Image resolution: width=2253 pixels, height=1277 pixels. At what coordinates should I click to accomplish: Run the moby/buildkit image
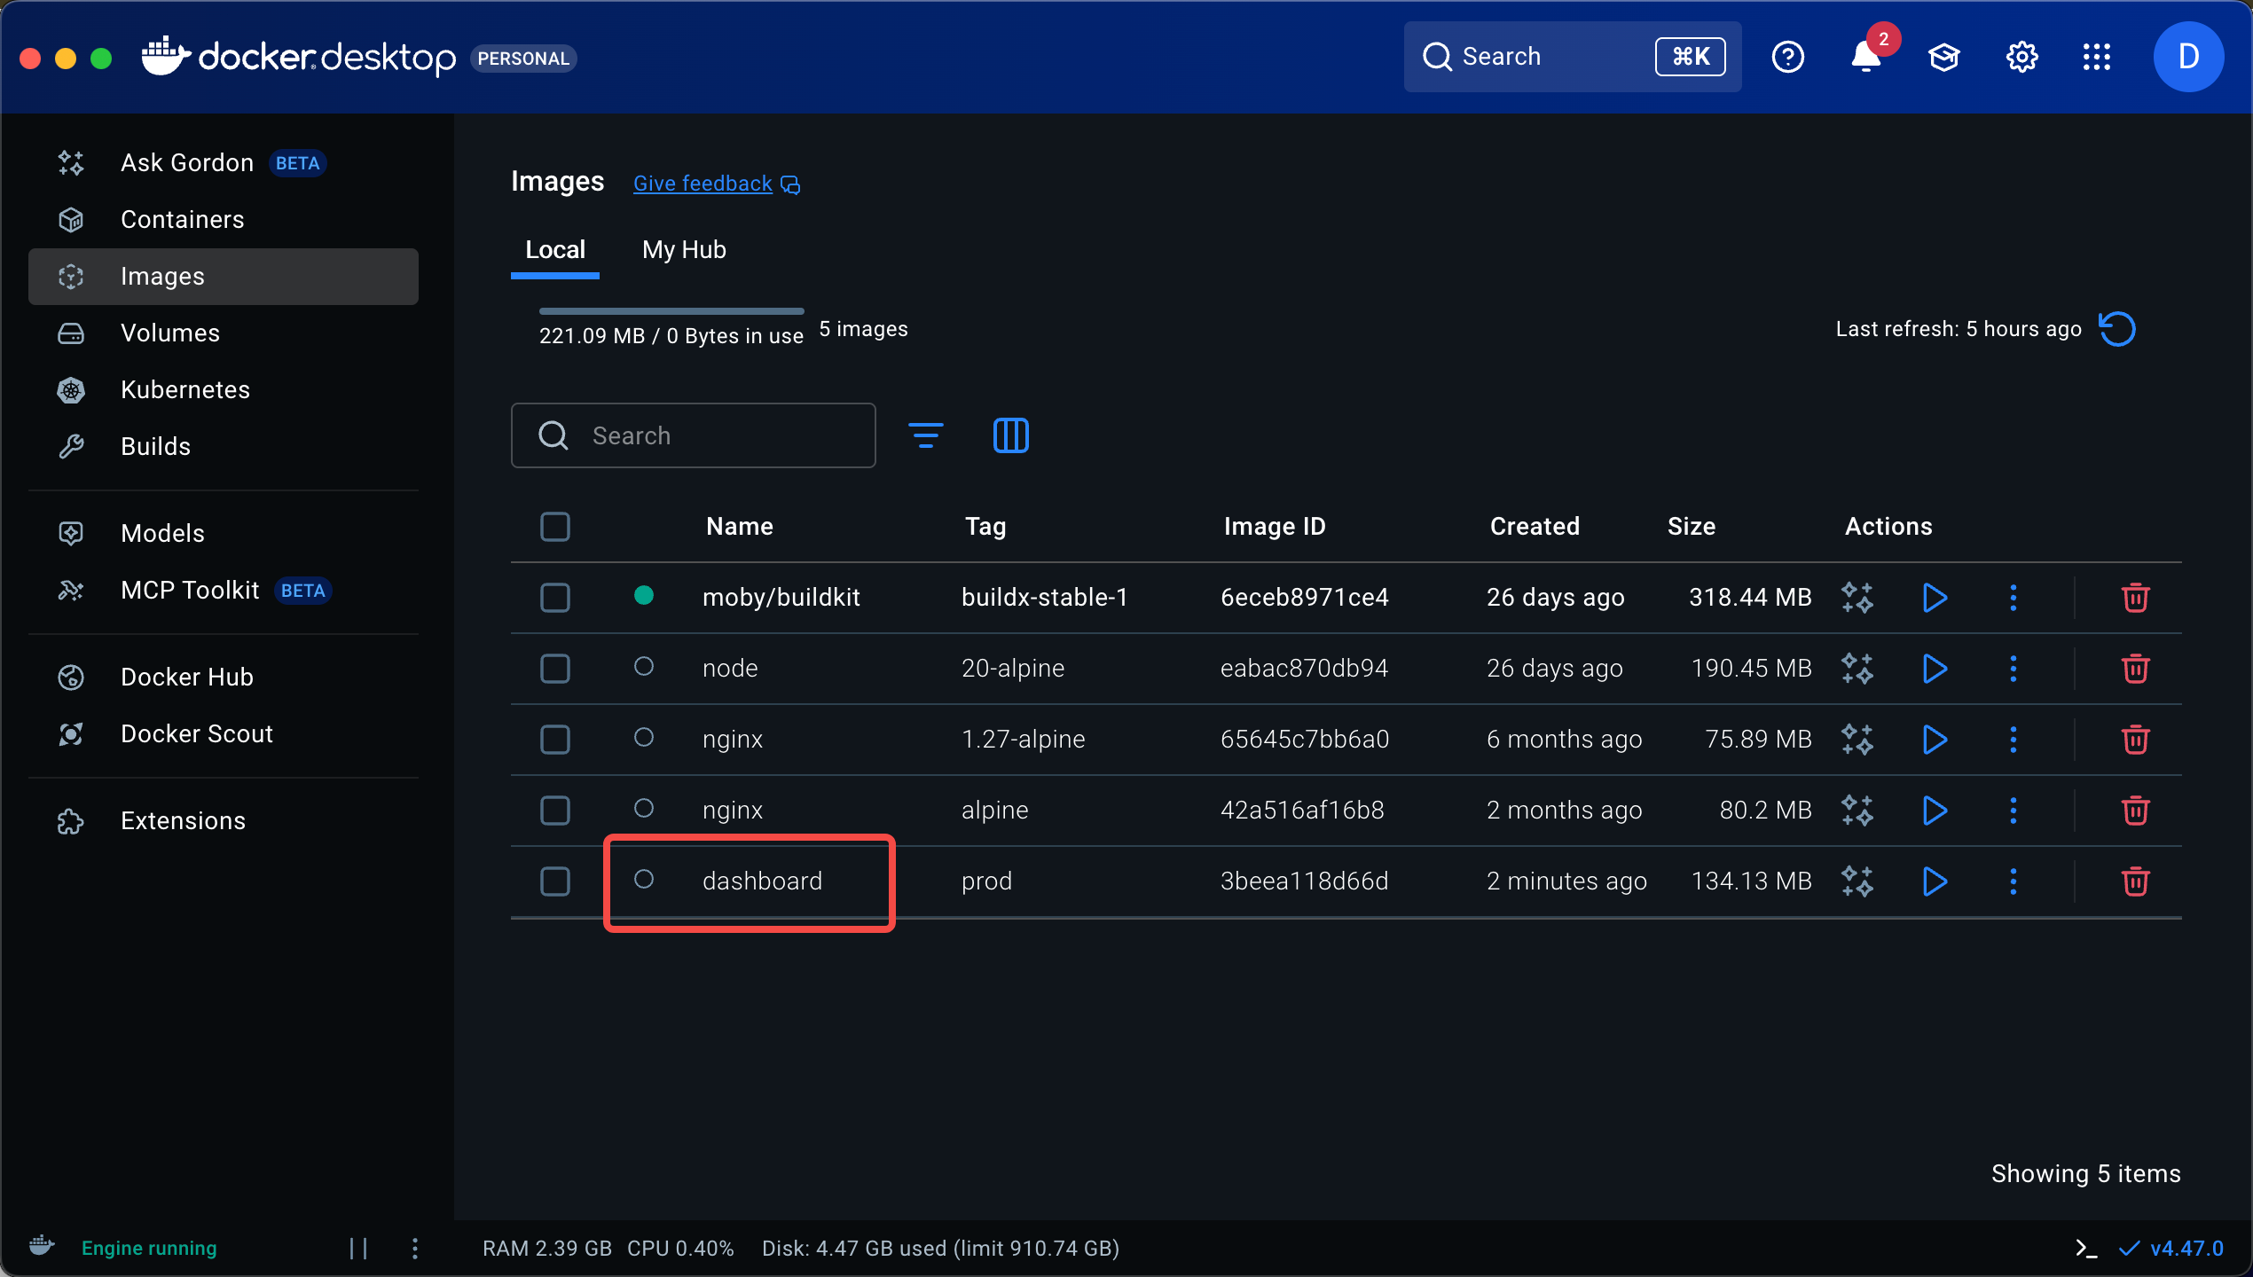click(1935, 598)
